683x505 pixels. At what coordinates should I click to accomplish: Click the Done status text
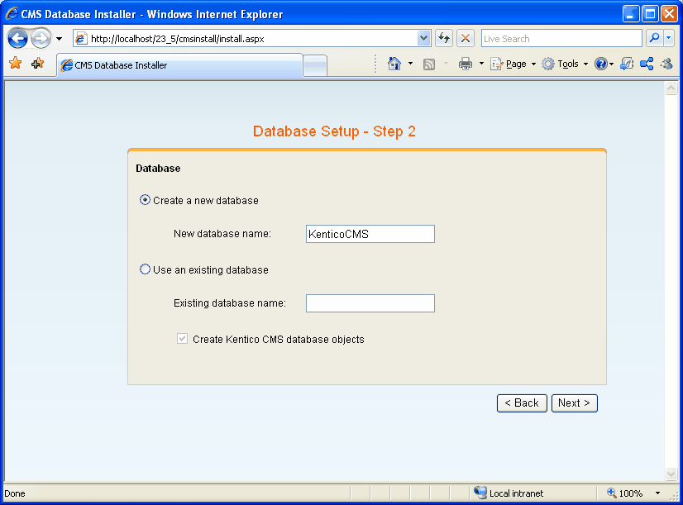[15, 493]
